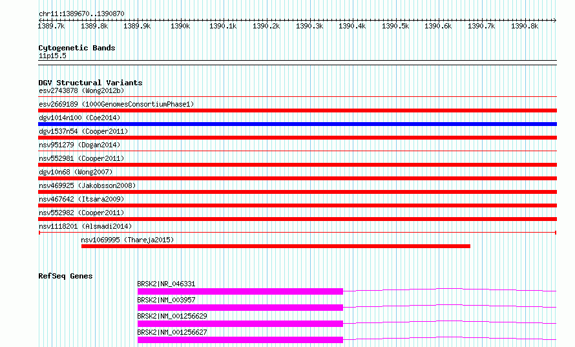The image size is (575, 347).
Task: Click the 1390.8k ruler tick label
Action: [x=525, y=26]
